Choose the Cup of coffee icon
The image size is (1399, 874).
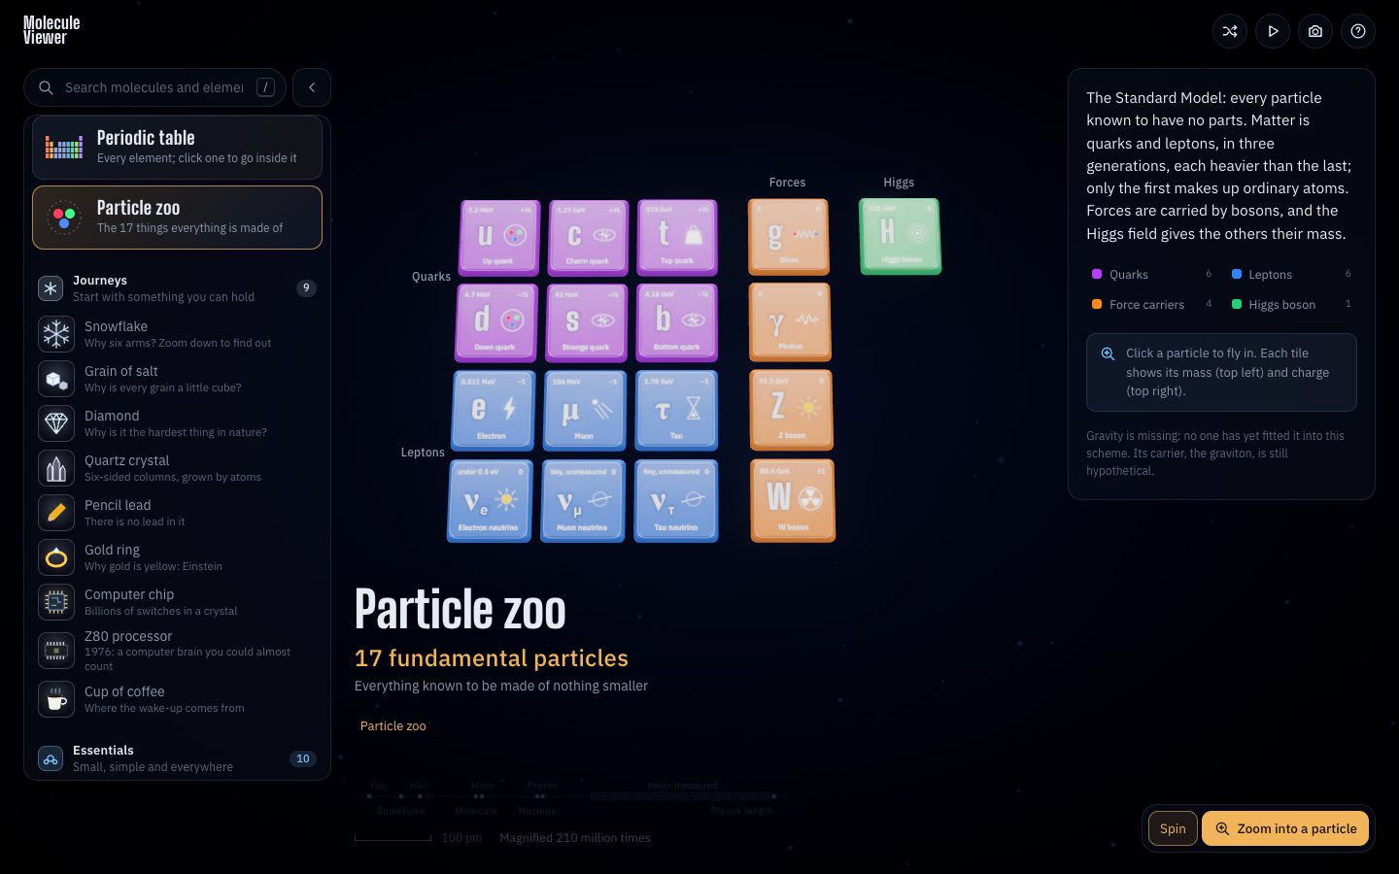56,699
